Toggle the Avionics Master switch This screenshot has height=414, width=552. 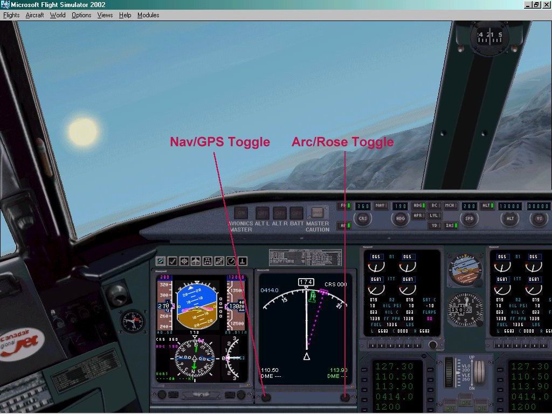(241, 212)
